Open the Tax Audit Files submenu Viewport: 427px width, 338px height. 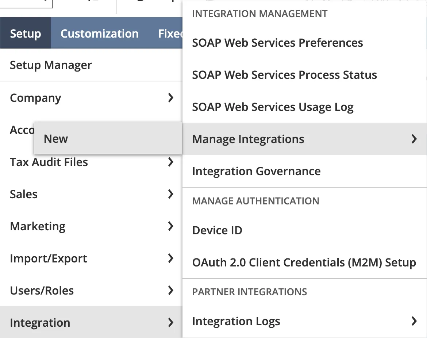click(91, 162)
